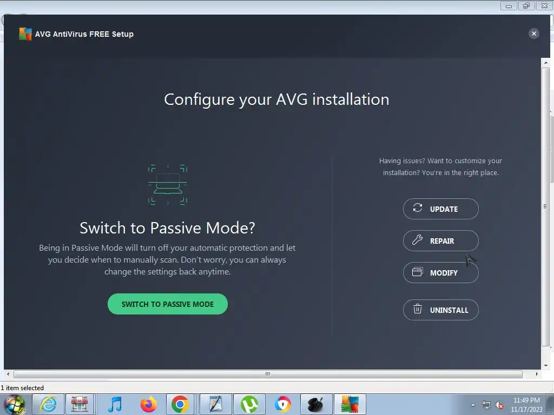
Task: Switch to AVG setup taskbar icon
Action: point(350,404)
